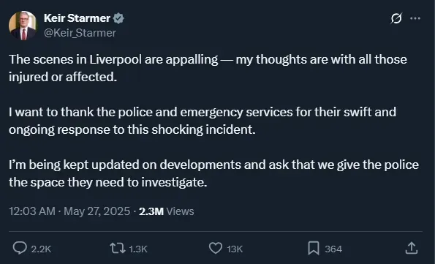Image resolution: width=435 pixels, height=264 pixels.
Task: Open the 12:03 AM May 27, 2025 timestamp link
Action: coord(69,211)
